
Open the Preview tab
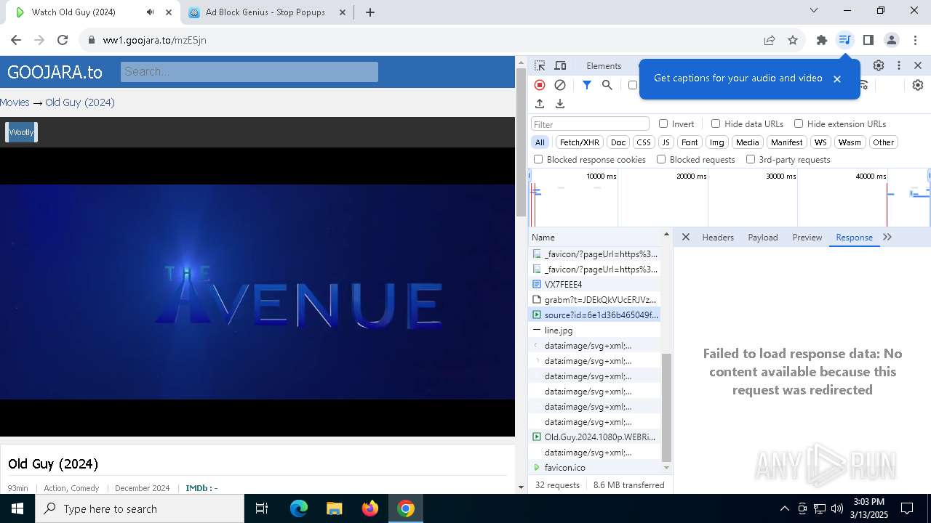click(807, 237)
